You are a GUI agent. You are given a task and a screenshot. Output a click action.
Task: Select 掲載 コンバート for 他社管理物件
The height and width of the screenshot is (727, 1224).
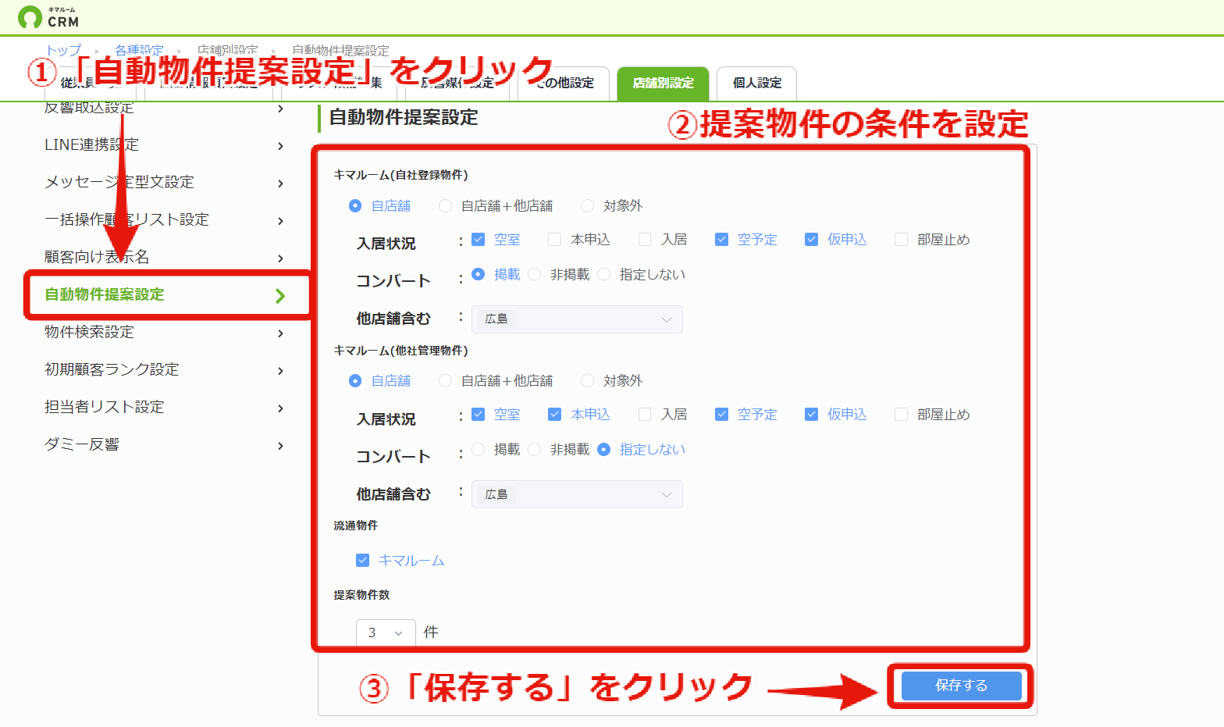479,450
